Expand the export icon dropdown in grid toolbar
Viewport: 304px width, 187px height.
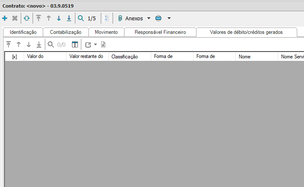[96, 44]
